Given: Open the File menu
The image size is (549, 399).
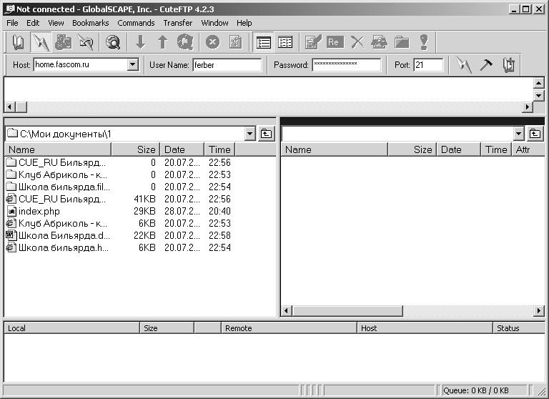Looking at the screenshot, I should click(x=12, y=23).
